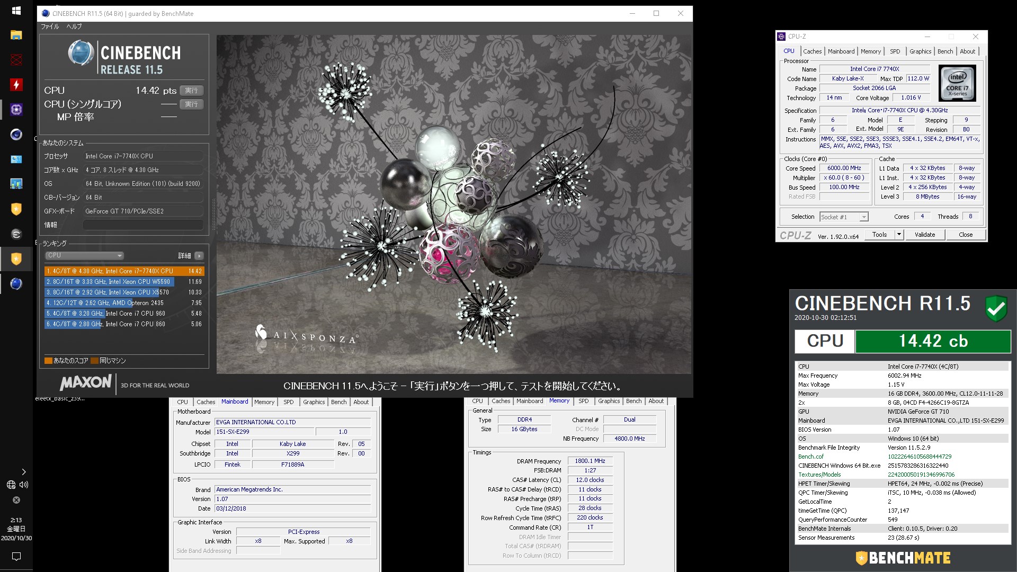The height and width of the screenshot is (572, 1017).
Task: Open the network globe tray icon
Action: (11, 485)
